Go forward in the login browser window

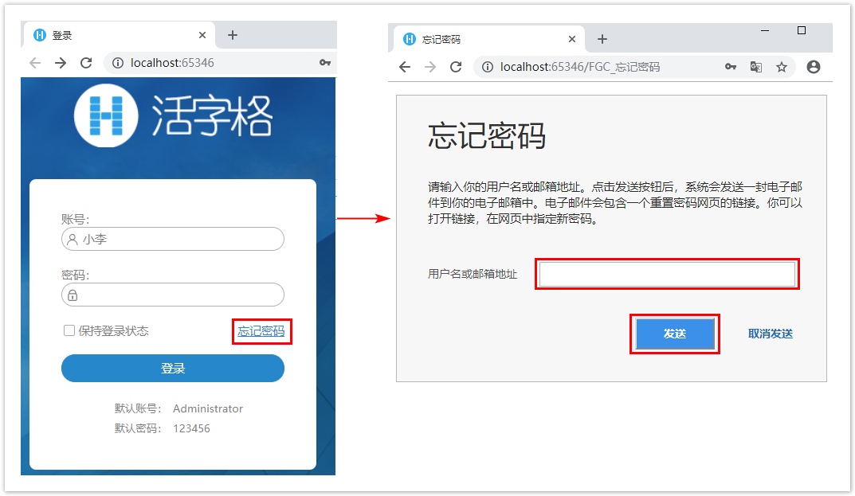tap(60, 63)
